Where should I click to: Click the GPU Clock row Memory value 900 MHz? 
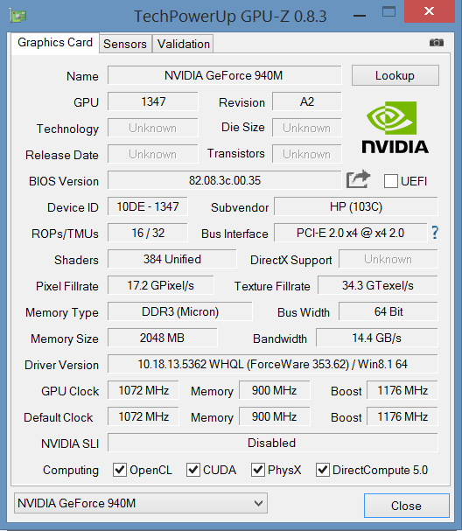tap(275, 390)
